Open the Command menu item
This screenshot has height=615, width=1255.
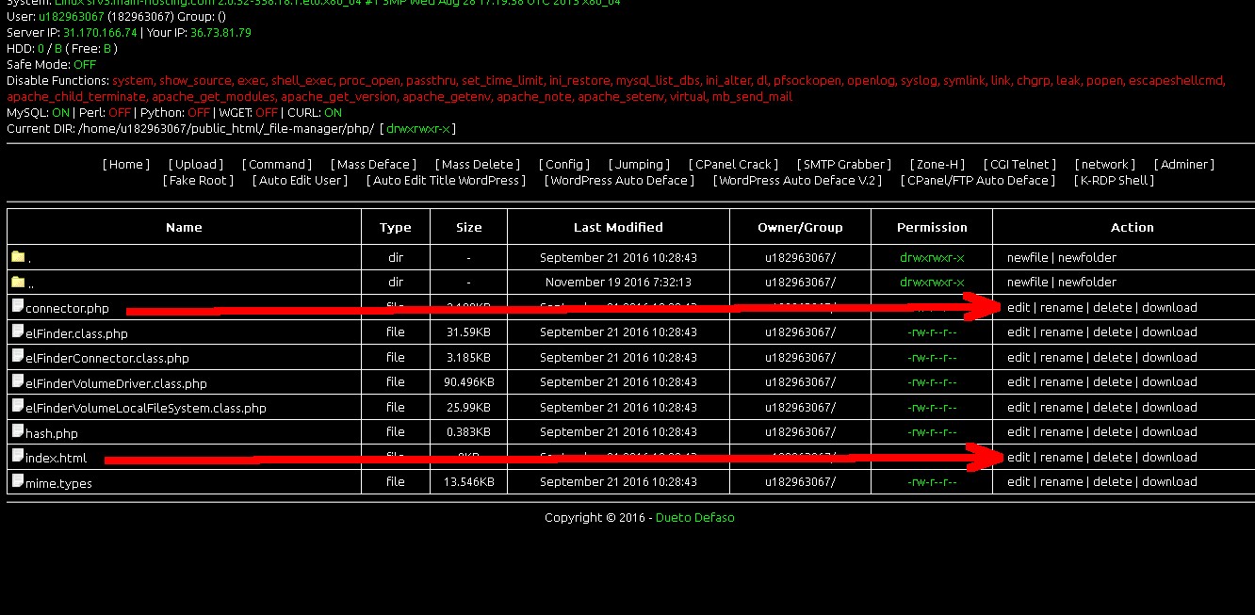[276, 164]
